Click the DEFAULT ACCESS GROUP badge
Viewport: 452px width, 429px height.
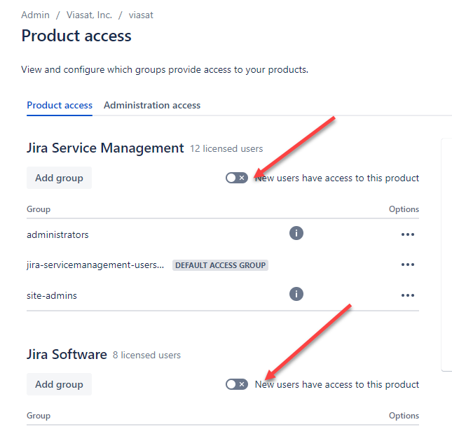[220, 265]
